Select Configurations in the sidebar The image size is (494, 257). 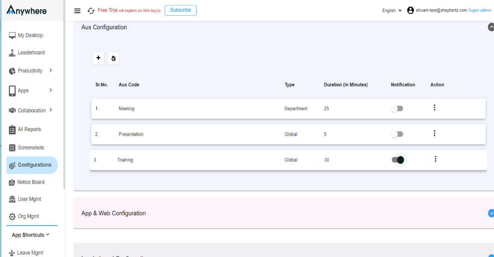[x=32, y=165]
